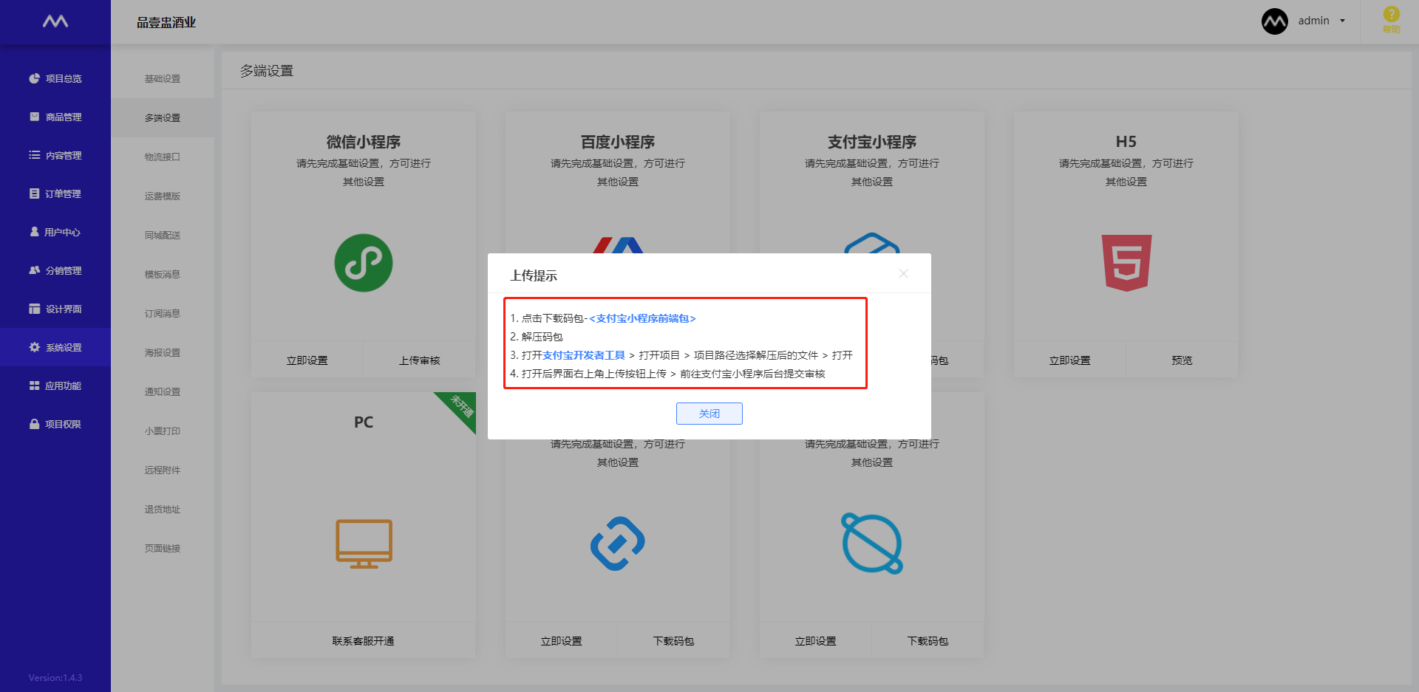Viewport: 1419px width, 692px height.
Task: Open 项目总览 via its pie chart icon
Action: pyautogui.click(x=34, y=78)
